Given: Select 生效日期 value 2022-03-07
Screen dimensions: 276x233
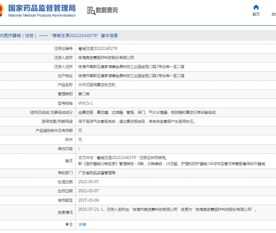Looking at the screenshot, I should (88, 191).
